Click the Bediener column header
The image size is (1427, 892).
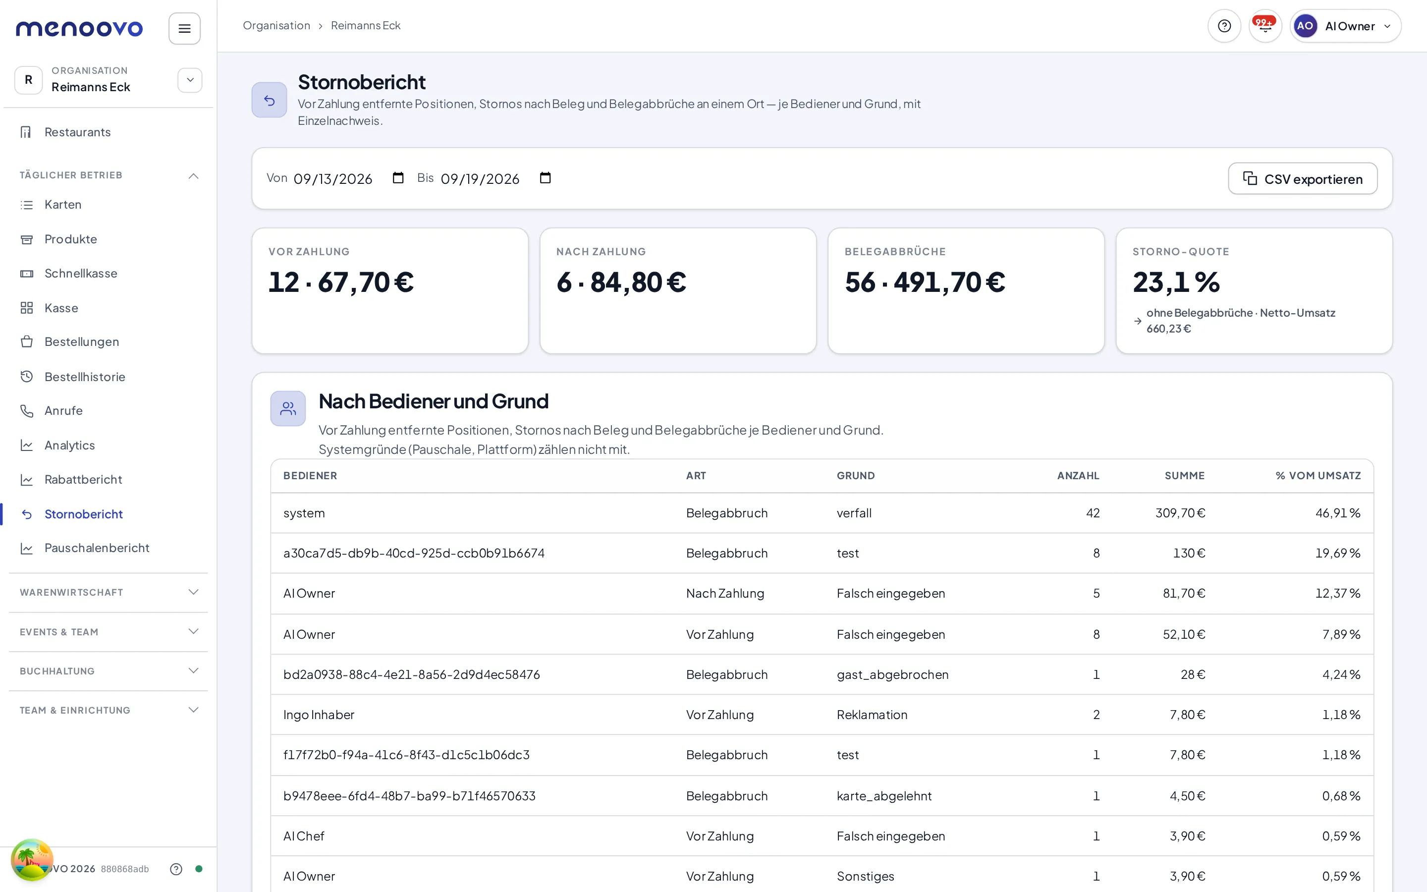click(x=310, y=476)
